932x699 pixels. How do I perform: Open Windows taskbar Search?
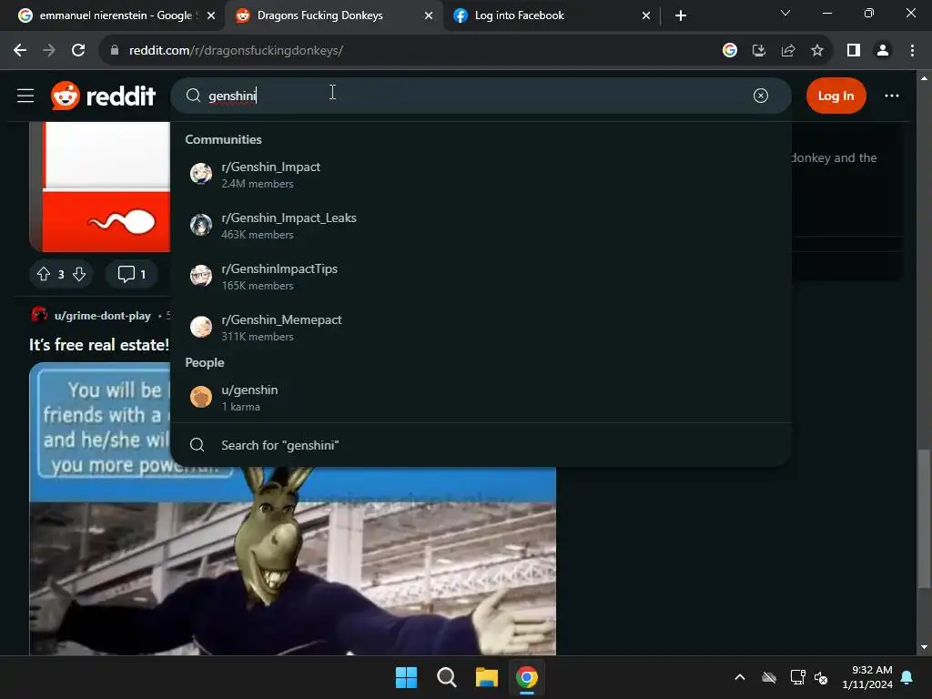(446, 677)
